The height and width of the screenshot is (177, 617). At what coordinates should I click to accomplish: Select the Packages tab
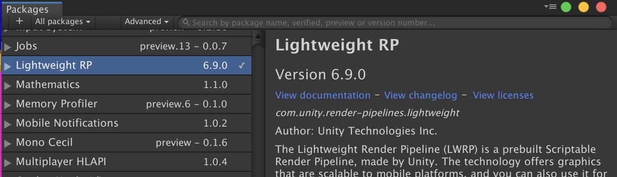(x=27, y=9)
